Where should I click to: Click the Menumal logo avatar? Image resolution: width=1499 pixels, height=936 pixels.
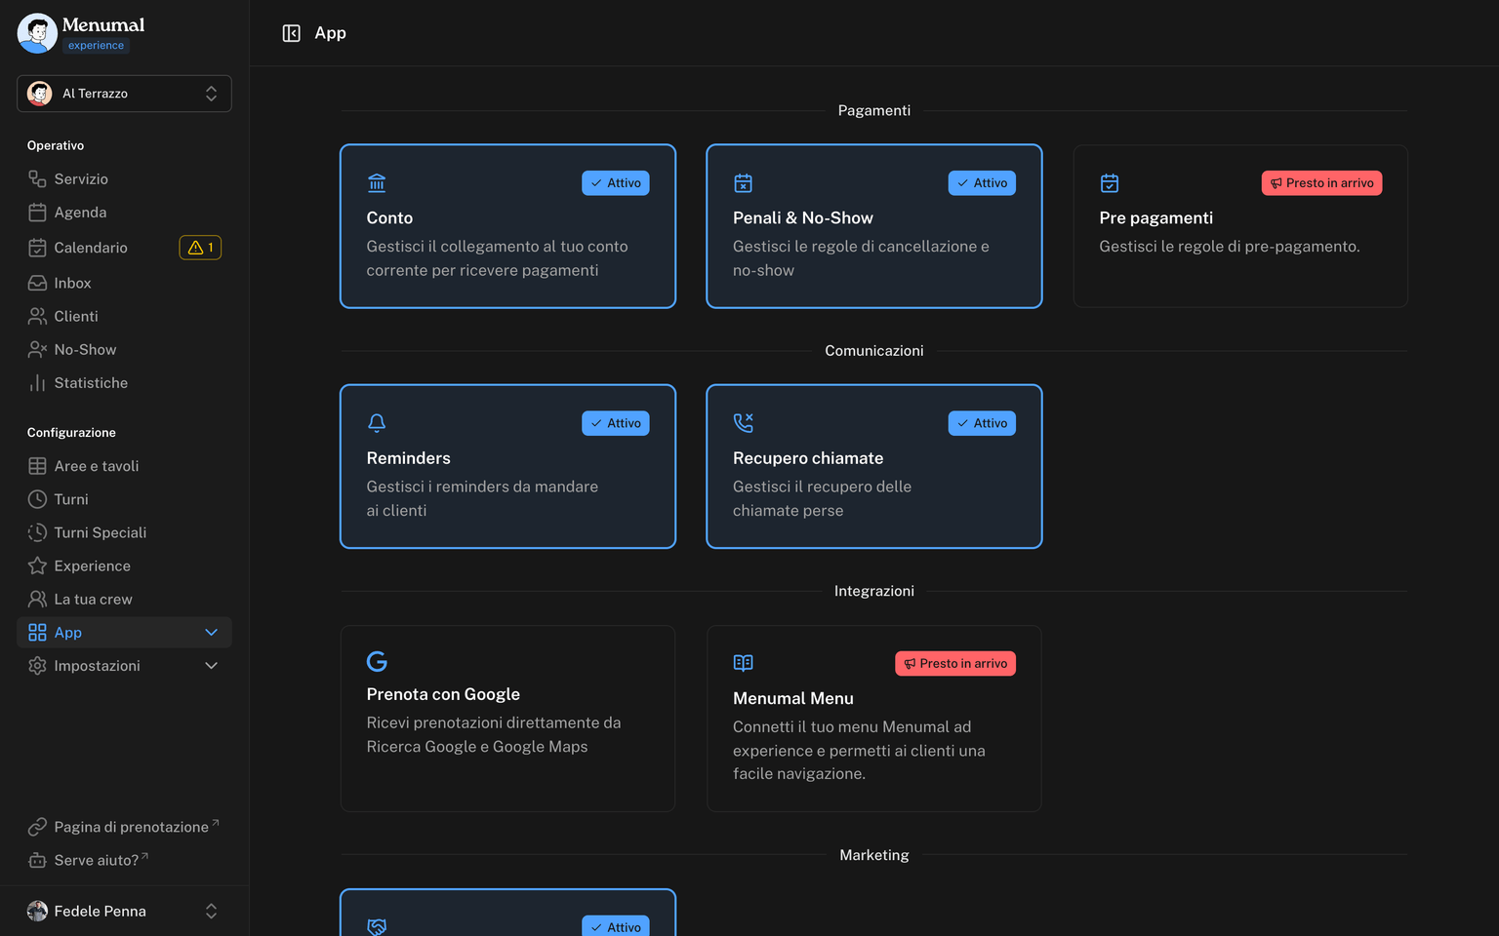(x=37, y=33)
